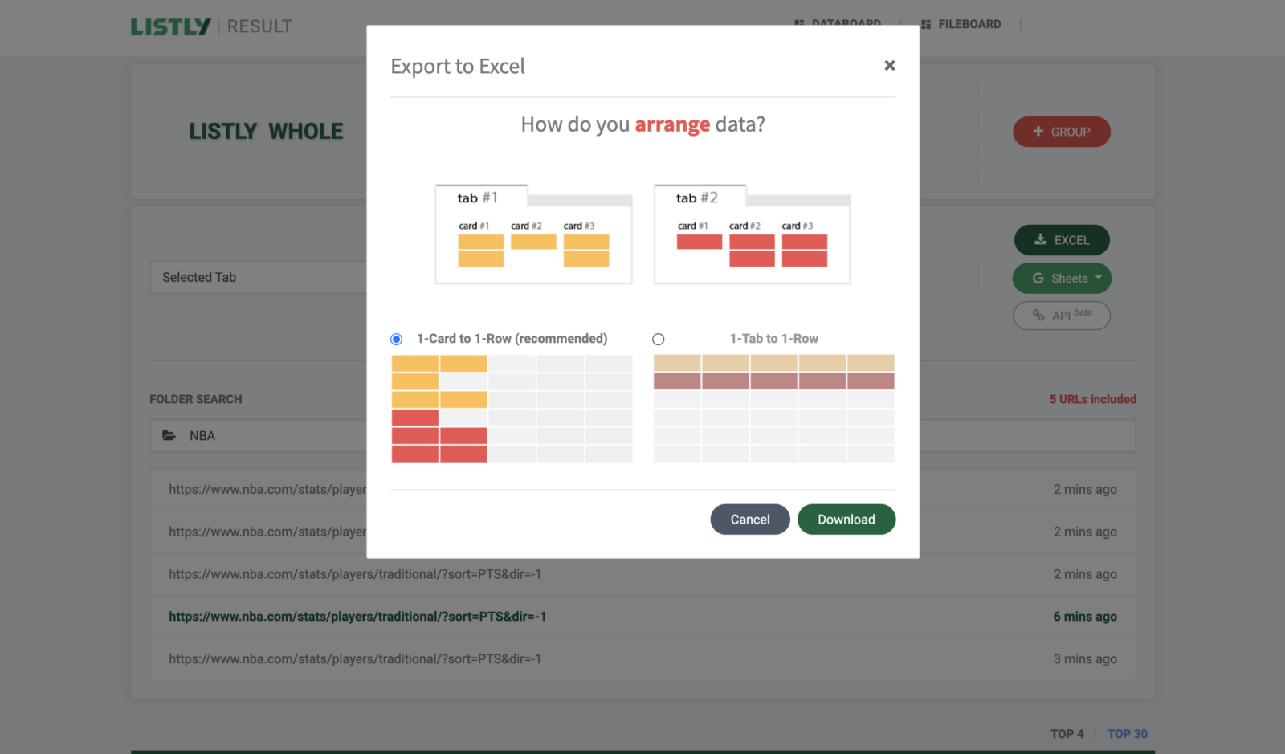The height and width of the screenshot is (754, 1285).
Task: Click the tab #1 illustration thumbnail
Action: (533, 234)
